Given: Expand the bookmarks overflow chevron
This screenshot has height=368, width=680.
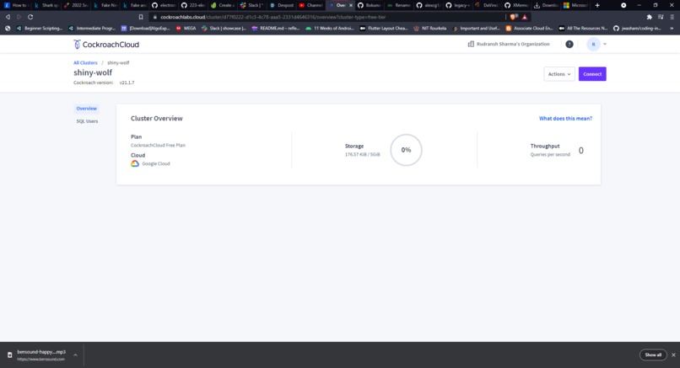Looking at the screenshot, I should 672,28.
